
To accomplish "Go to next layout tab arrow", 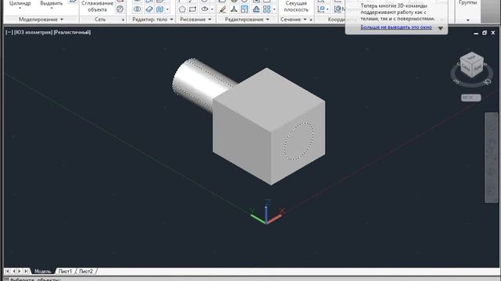I will [x=20, y=271].
